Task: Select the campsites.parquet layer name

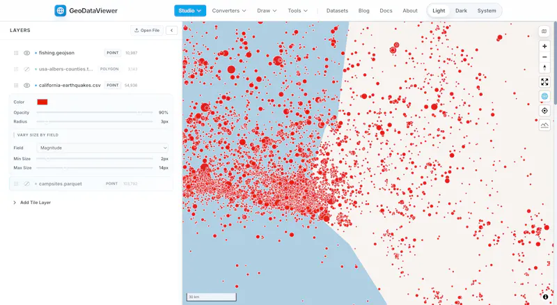Action: tap(61, 184)
